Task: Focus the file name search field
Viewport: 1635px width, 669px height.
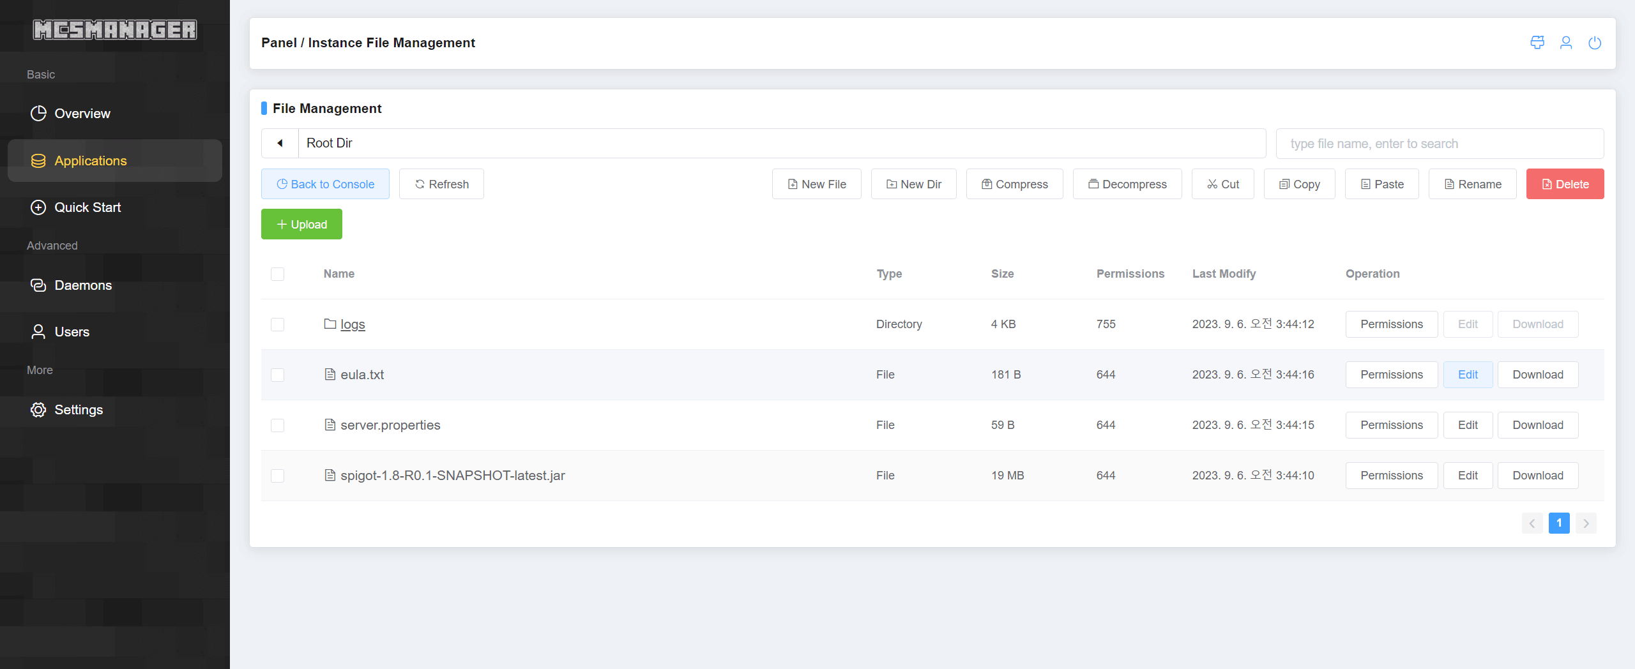Action: (x=1440, y=144)
